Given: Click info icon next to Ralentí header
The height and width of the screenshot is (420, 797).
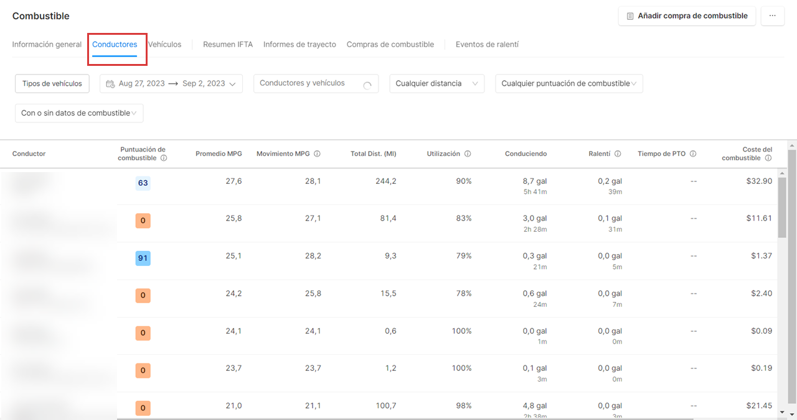Looking at the screenshot, I should [x=618, y=153].
